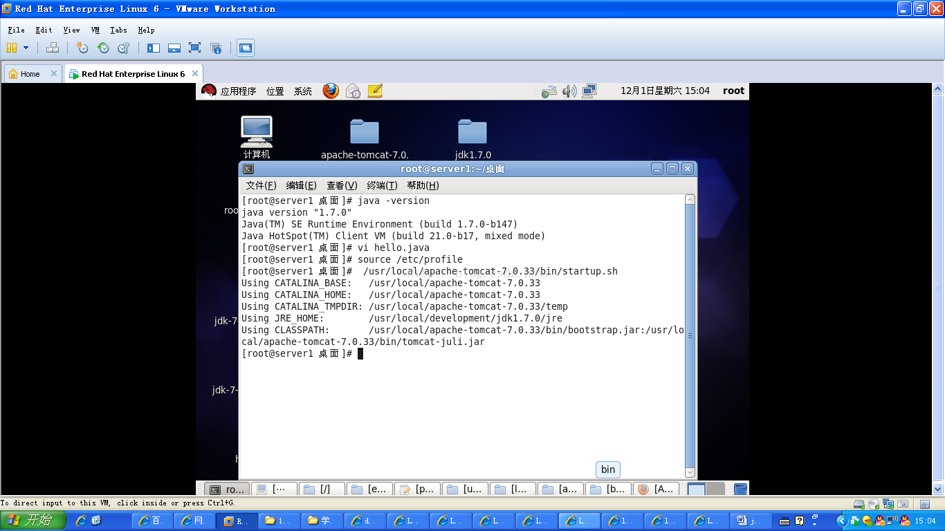Click inside the terminal at the prompt cursor
The width and height of the screenshot is (945, 531).
coord(360,353)
